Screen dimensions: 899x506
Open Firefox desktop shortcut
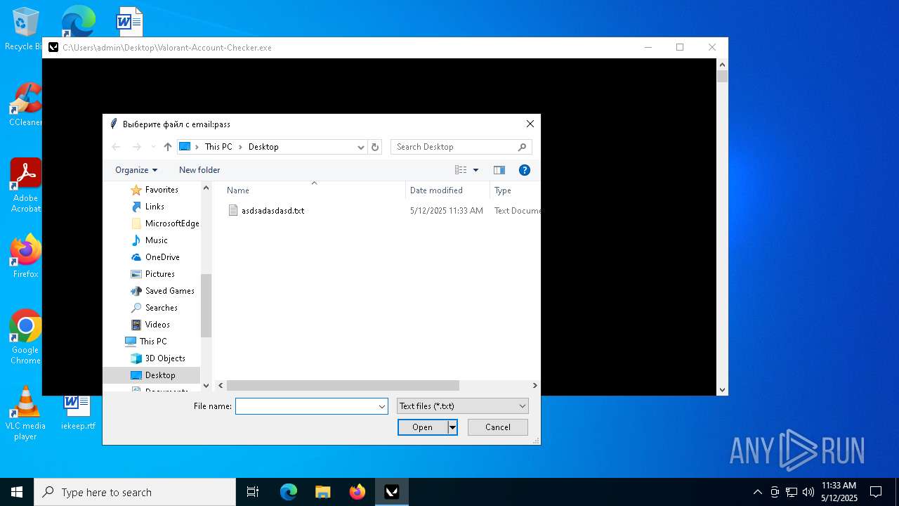pyautogui.click(x=25, y=257)
